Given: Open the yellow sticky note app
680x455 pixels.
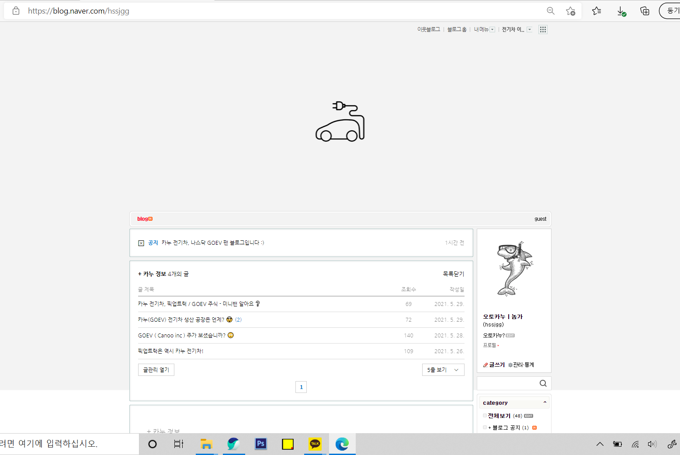Looking at the screenshot, I should pyautogui.click(x=288, y=444).
